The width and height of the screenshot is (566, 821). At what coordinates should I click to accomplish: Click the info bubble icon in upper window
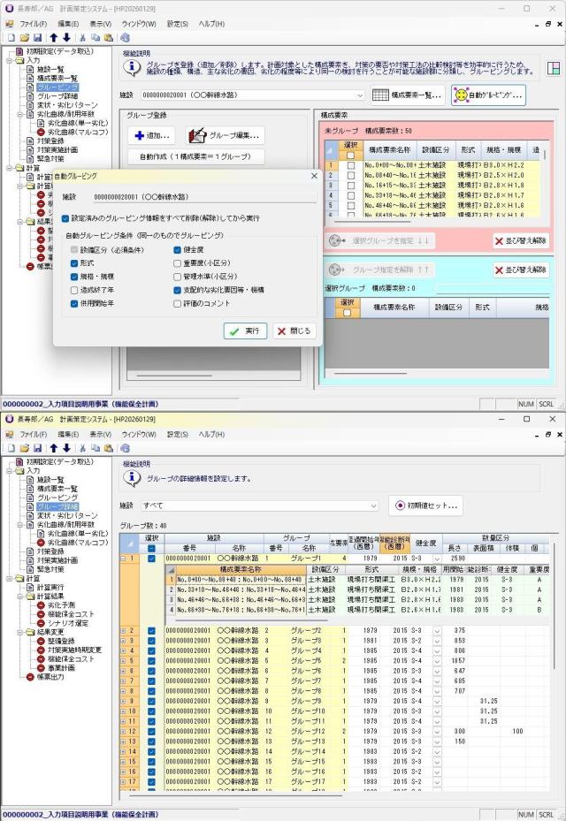click(132, 67)
